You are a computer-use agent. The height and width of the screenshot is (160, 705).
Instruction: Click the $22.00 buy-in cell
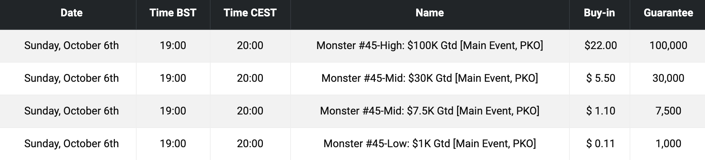(600, 46)
